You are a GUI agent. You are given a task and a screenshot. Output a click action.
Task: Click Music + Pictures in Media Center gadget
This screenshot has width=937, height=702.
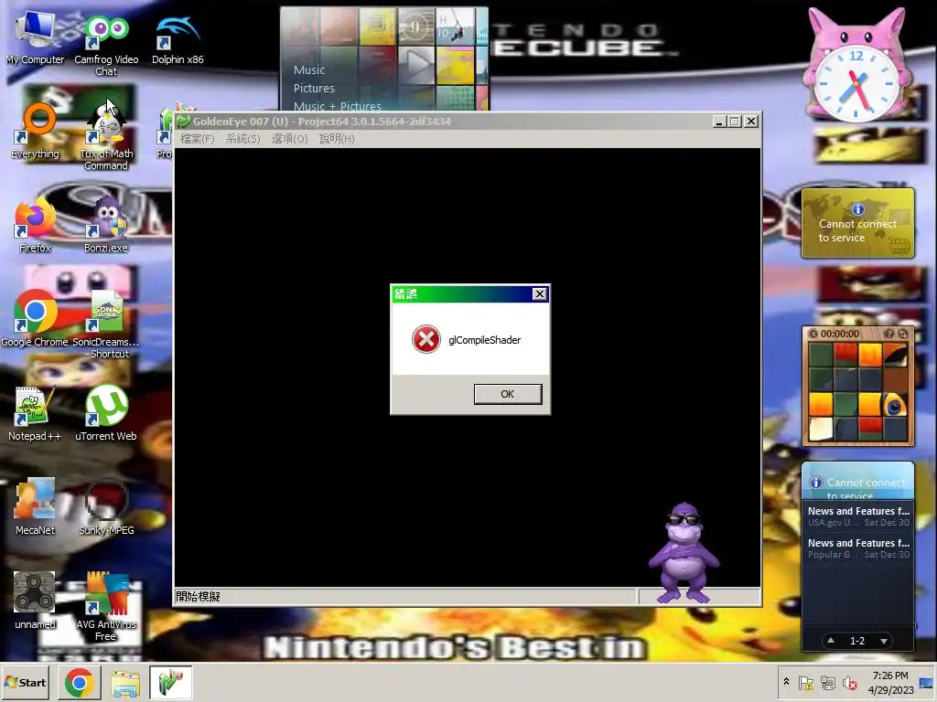[337, 106]
